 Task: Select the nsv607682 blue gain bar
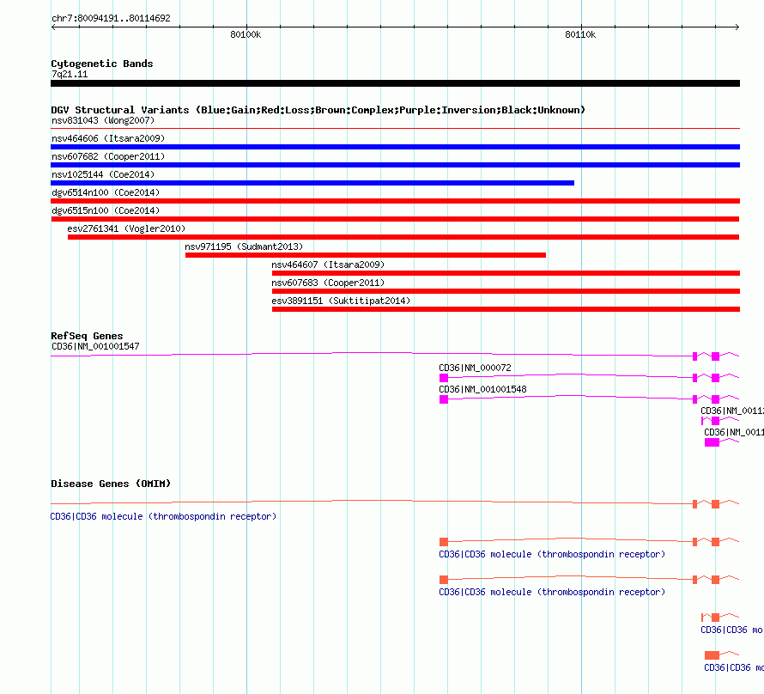(x=395, y=165)
